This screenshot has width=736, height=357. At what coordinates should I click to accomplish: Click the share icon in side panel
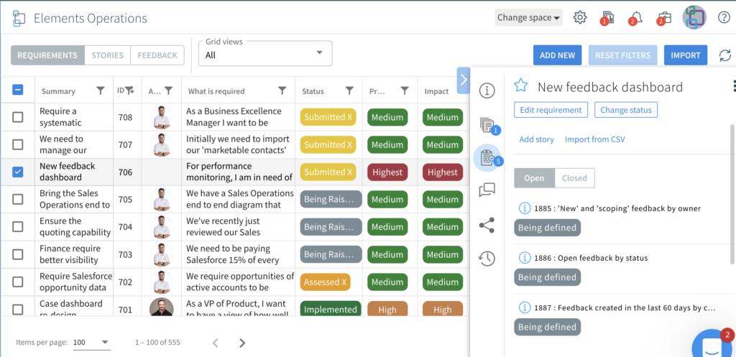coord(487,225)
